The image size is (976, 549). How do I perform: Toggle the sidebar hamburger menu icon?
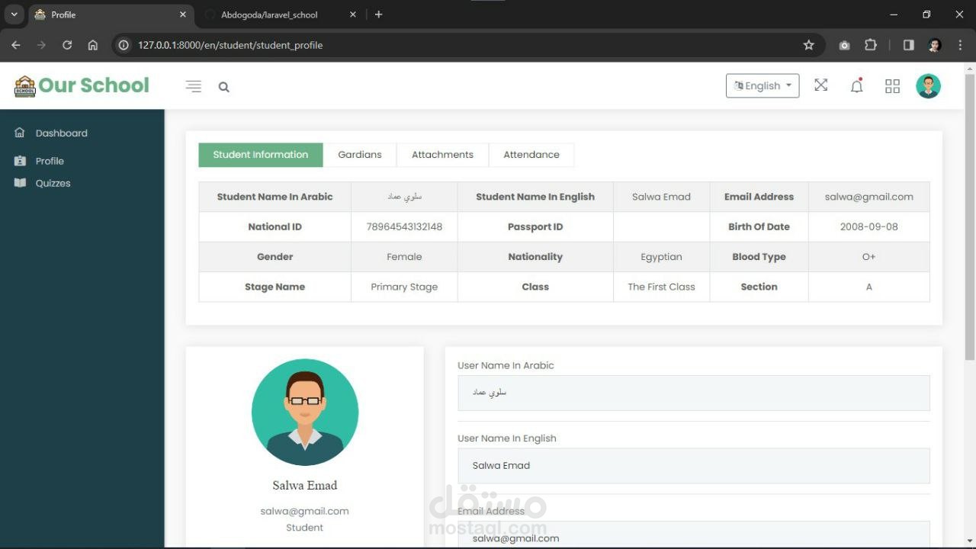click(x=194, y=86)
